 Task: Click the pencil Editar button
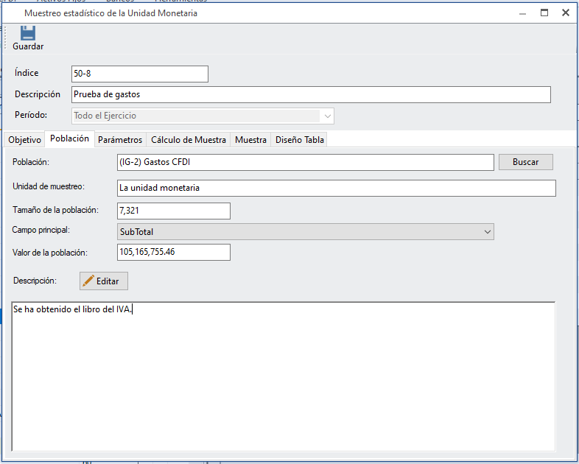coord(104,281)
